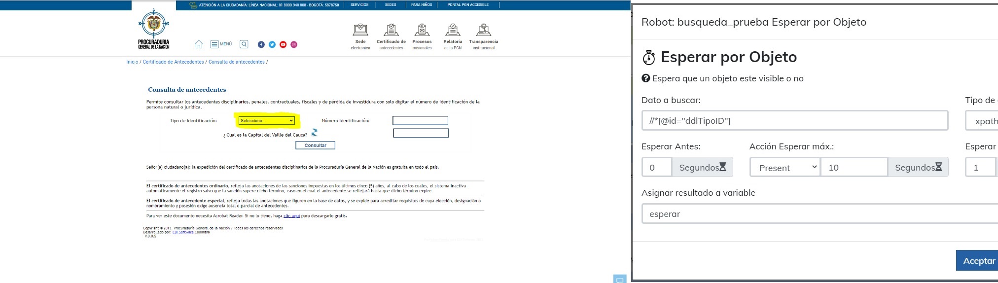Click the Sede electrónica icon

360,30
